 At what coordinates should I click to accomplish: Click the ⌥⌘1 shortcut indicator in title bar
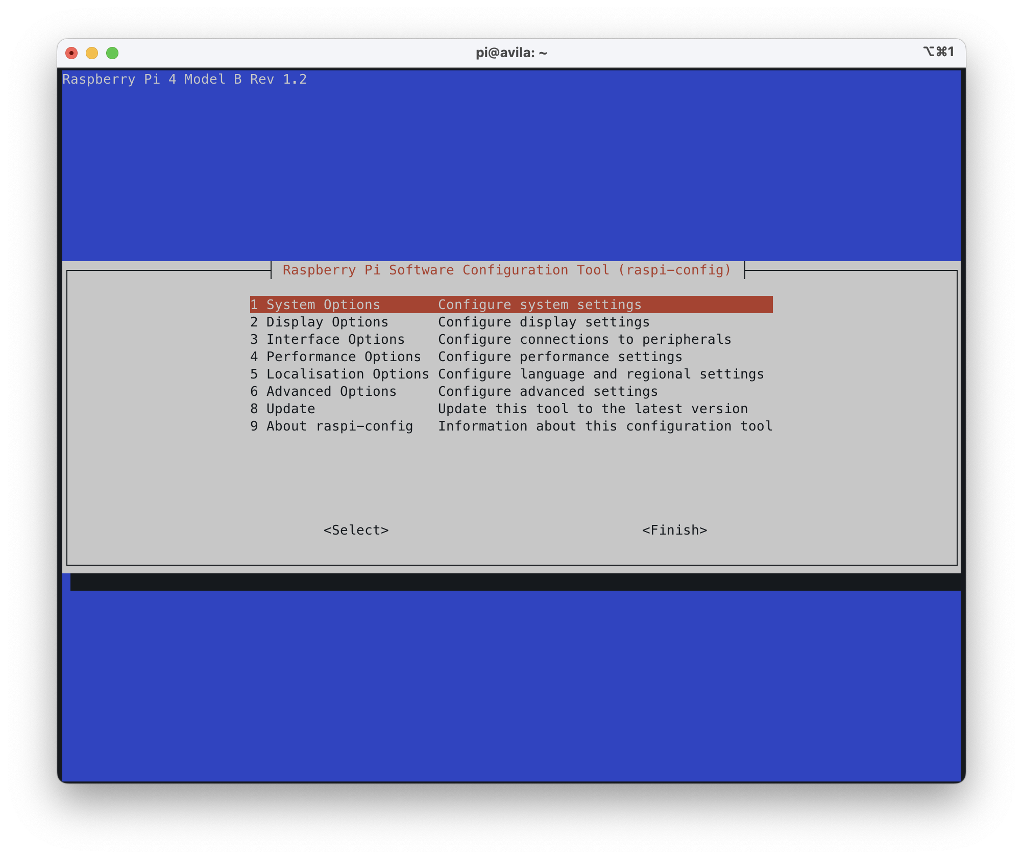click(x=938, y=52)
